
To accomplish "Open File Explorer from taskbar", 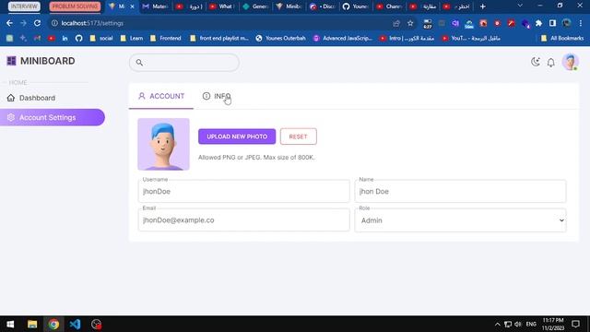I will tap(32, 324).
